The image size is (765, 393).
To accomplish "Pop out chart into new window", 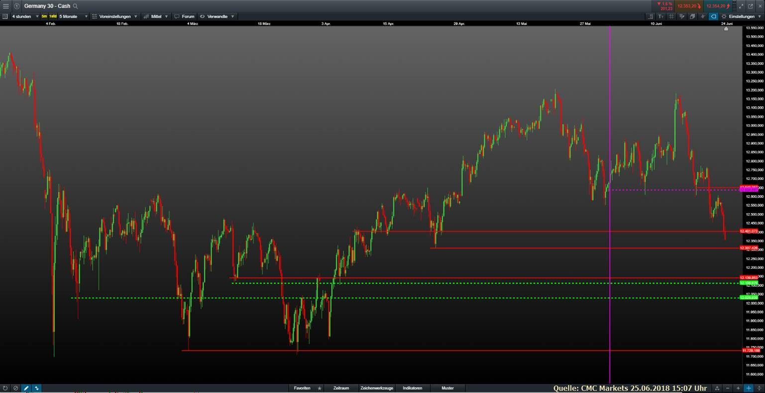I will point(751,6).
